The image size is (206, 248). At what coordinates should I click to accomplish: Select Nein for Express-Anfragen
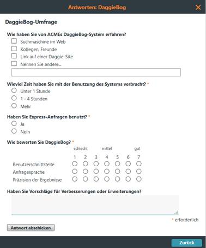pyautogui.click(x=14, y=131)
